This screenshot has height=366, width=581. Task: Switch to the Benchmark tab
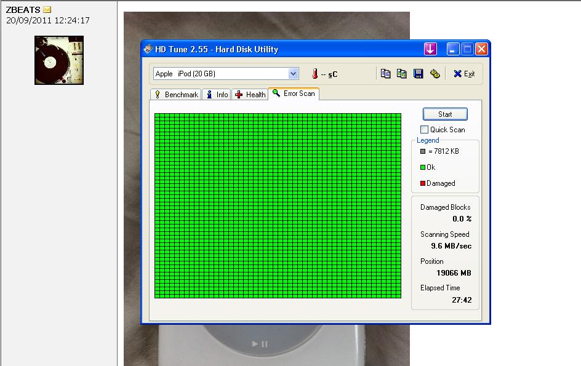click(176, 95)
